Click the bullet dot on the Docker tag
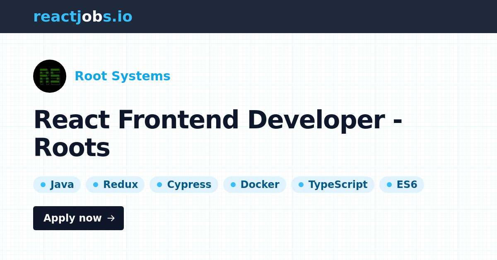 pyautogui.click(x=232, y=185)
